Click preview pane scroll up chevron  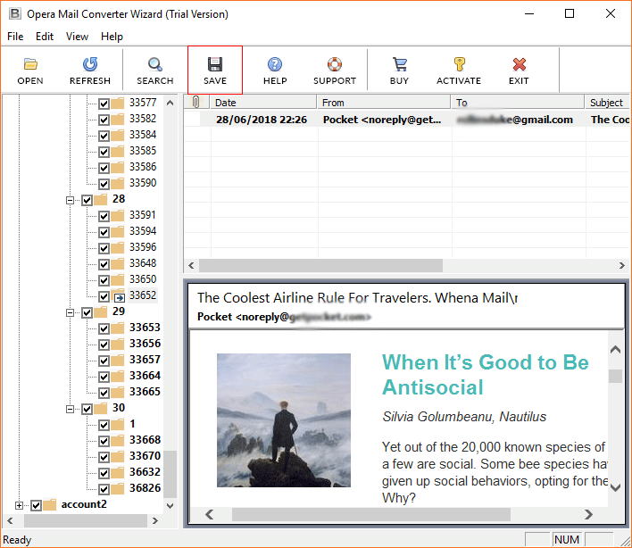[x=615, y=349]
